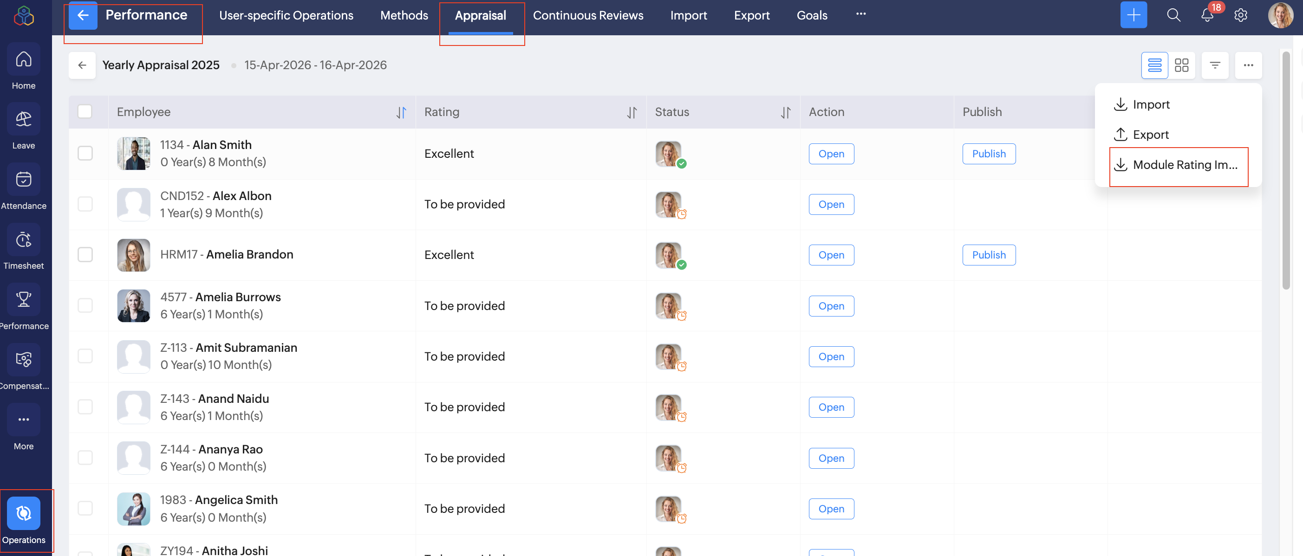1303x556 pixels.
Task: Open the Timesheet module icon
Action: pos(23,239)
